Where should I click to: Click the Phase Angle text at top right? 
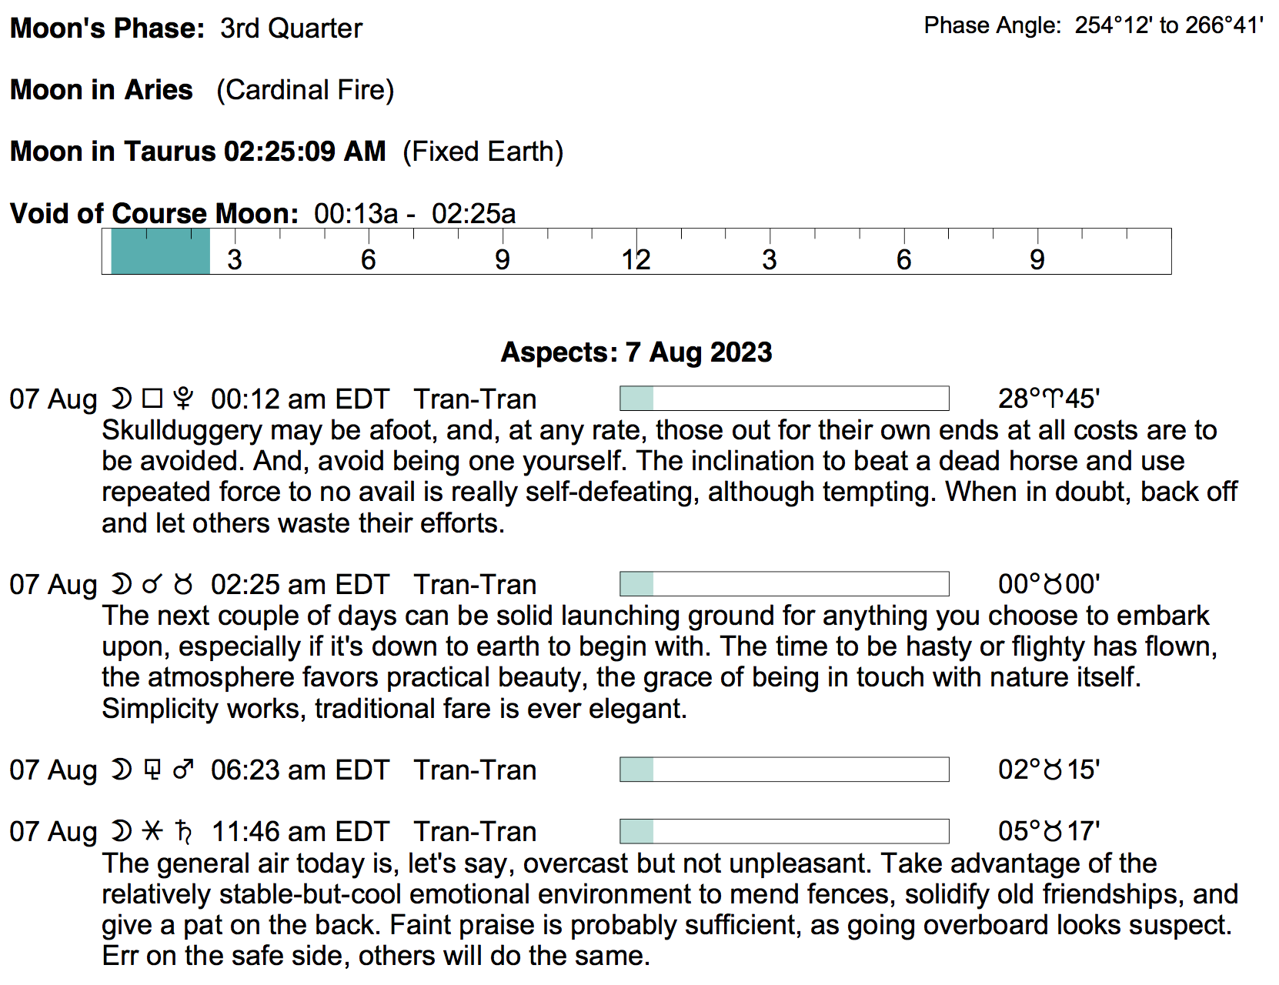point(1093,25)
